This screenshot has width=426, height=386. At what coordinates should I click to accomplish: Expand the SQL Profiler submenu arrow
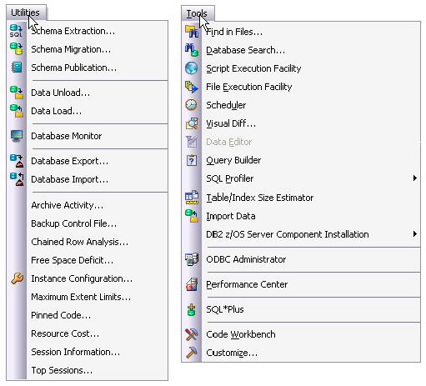pos(415,178)
